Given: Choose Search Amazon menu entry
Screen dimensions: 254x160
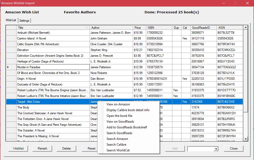Looking at the screenshot, I should 128,139.
